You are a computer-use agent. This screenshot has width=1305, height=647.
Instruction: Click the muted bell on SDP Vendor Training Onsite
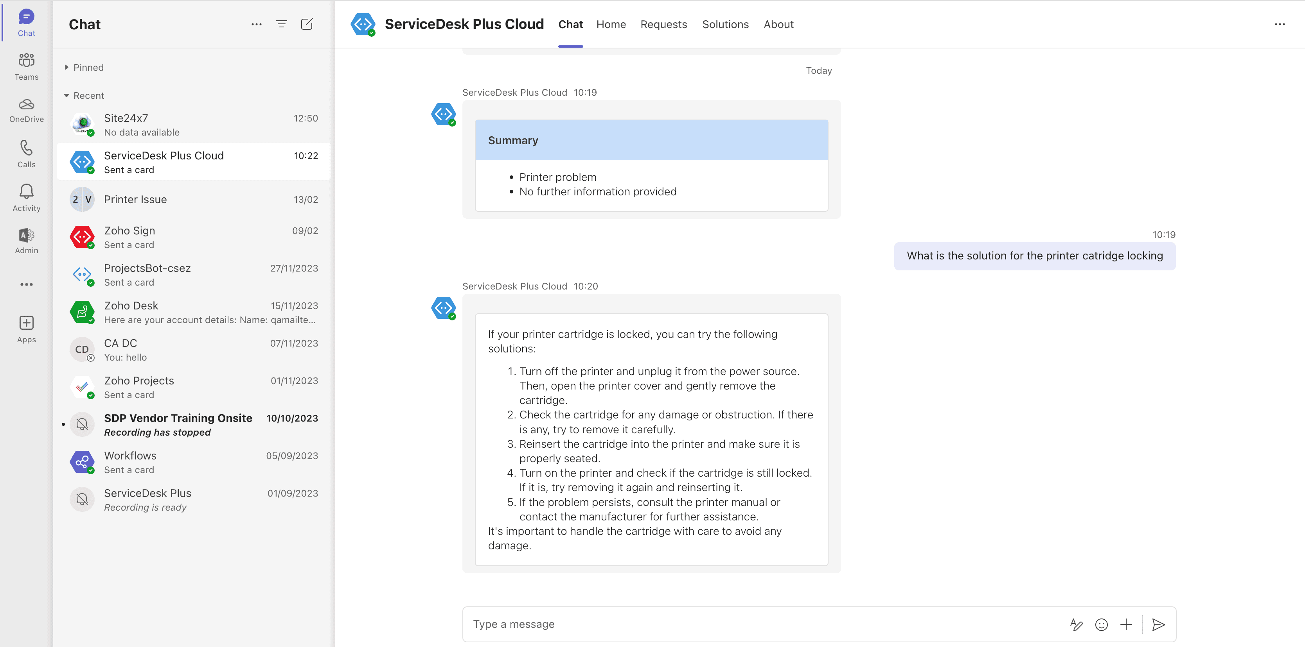[82, 424]
